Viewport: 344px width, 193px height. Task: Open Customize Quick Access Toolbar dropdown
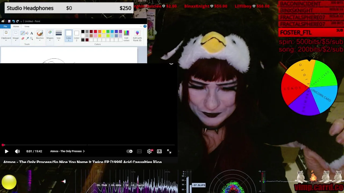click(21, 21)
